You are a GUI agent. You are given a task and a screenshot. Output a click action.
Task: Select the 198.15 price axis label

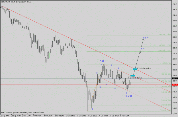(x=175, y=4)
